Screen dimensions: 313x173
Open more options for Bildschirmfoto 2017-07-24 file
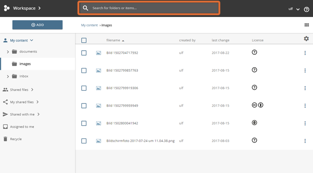pyautogui.click(x=305, y=141)
